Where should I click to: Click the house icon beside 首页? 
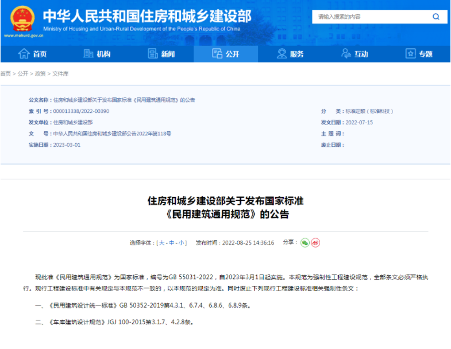click(24, 54)
